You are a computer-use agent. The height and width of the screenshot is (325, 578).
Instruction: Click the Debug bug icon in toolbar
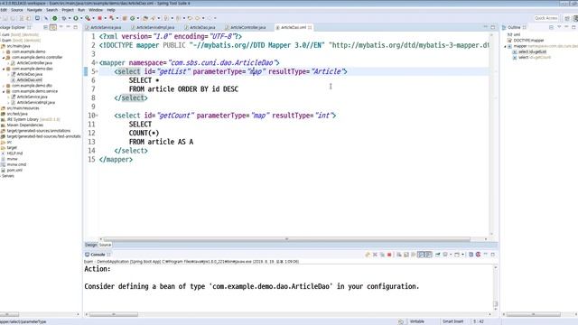(64, 18)
